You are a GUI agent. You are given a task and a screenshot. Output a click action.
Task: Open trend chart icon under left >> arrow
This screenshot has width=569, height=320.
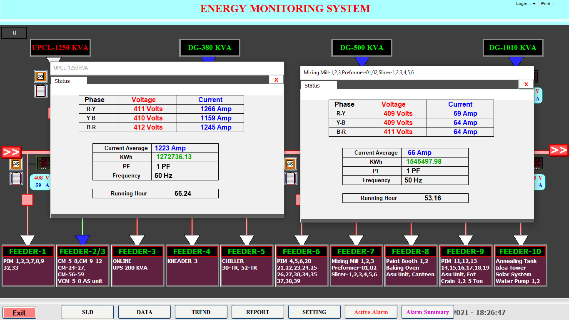16,164
